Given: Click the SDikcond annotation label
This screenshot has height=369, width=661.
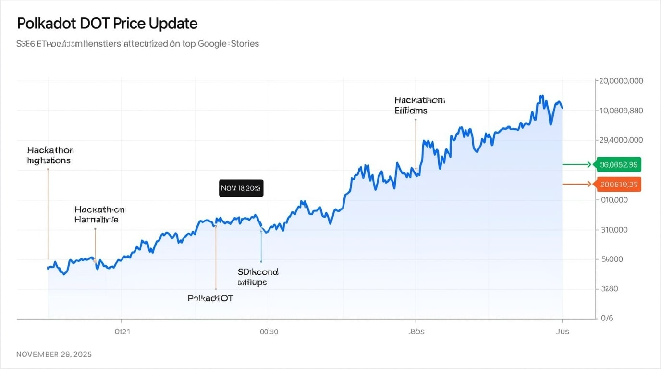Looking at the screenshot, I should coord(258,277).
